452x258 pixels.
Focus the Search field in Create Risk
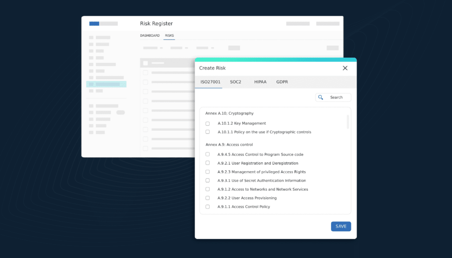pos(333,97)
